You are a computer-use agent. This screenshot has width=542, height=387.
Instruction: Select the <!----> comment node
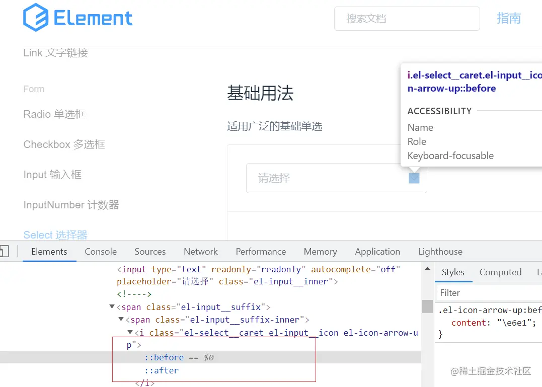click(134, 294)
